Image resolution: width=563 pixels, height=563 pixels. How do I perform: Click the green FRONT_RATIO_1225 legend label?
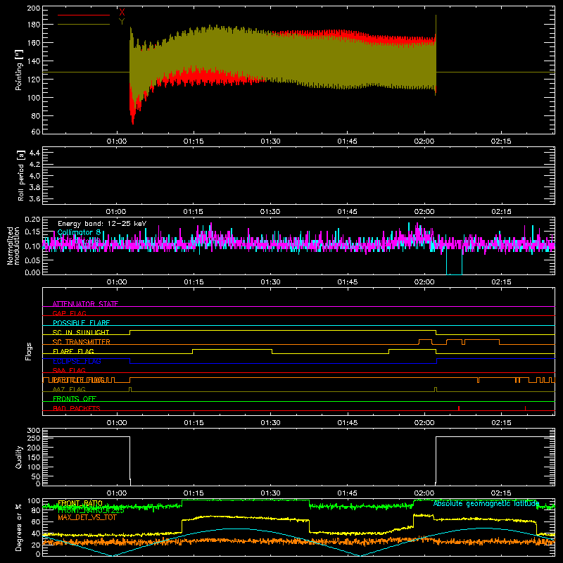click(91, 510)
